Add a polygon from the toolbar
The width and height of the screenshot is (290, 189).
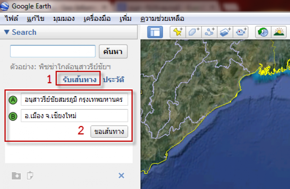click(x=194, y=32)
